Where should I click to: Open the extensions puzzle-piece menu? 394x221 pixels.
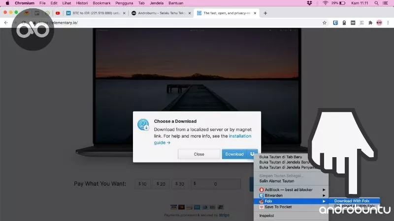370,23
